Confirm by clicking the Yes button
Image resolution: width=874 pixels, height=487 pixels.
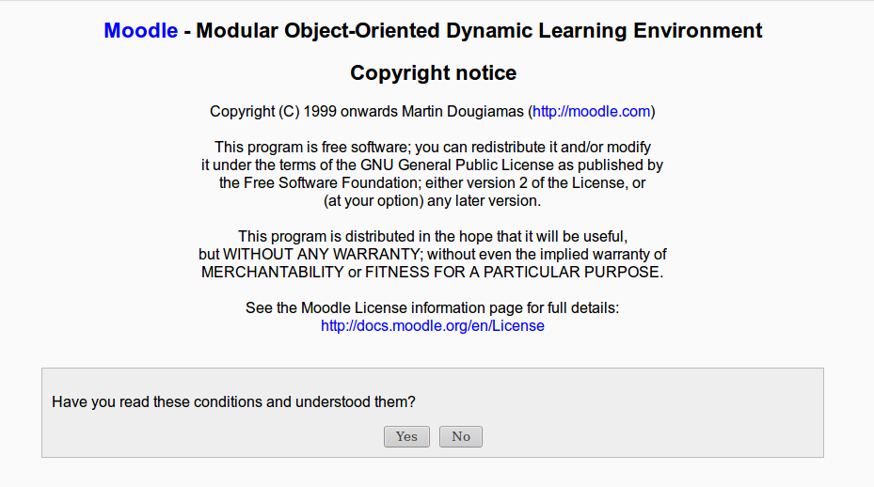click(406, 436)
